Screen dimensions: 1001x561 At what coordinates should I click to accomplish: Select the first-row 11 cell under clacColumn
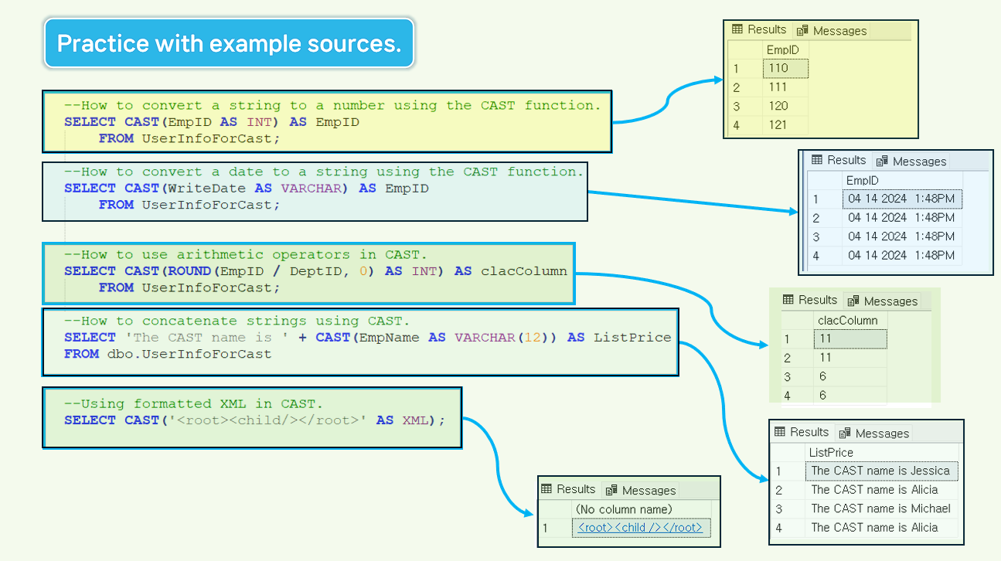[x=849, y=338]
